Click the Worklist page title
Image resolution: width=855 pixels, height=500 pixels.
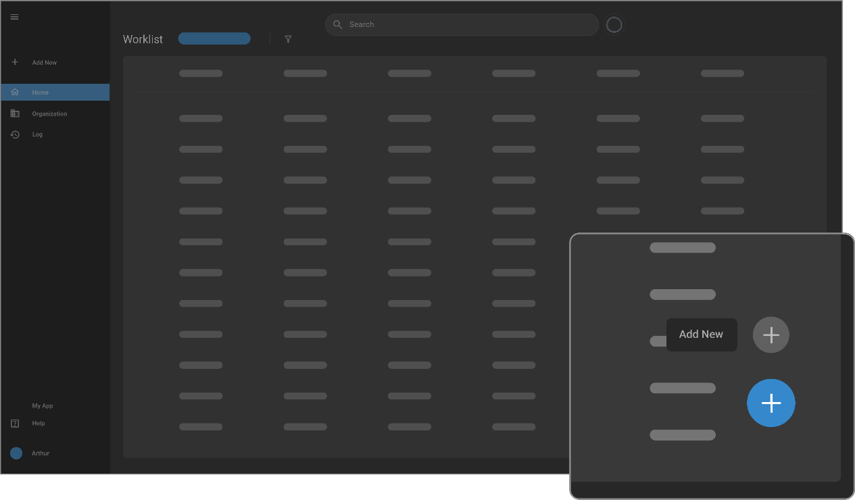click(x=143, y=39)
